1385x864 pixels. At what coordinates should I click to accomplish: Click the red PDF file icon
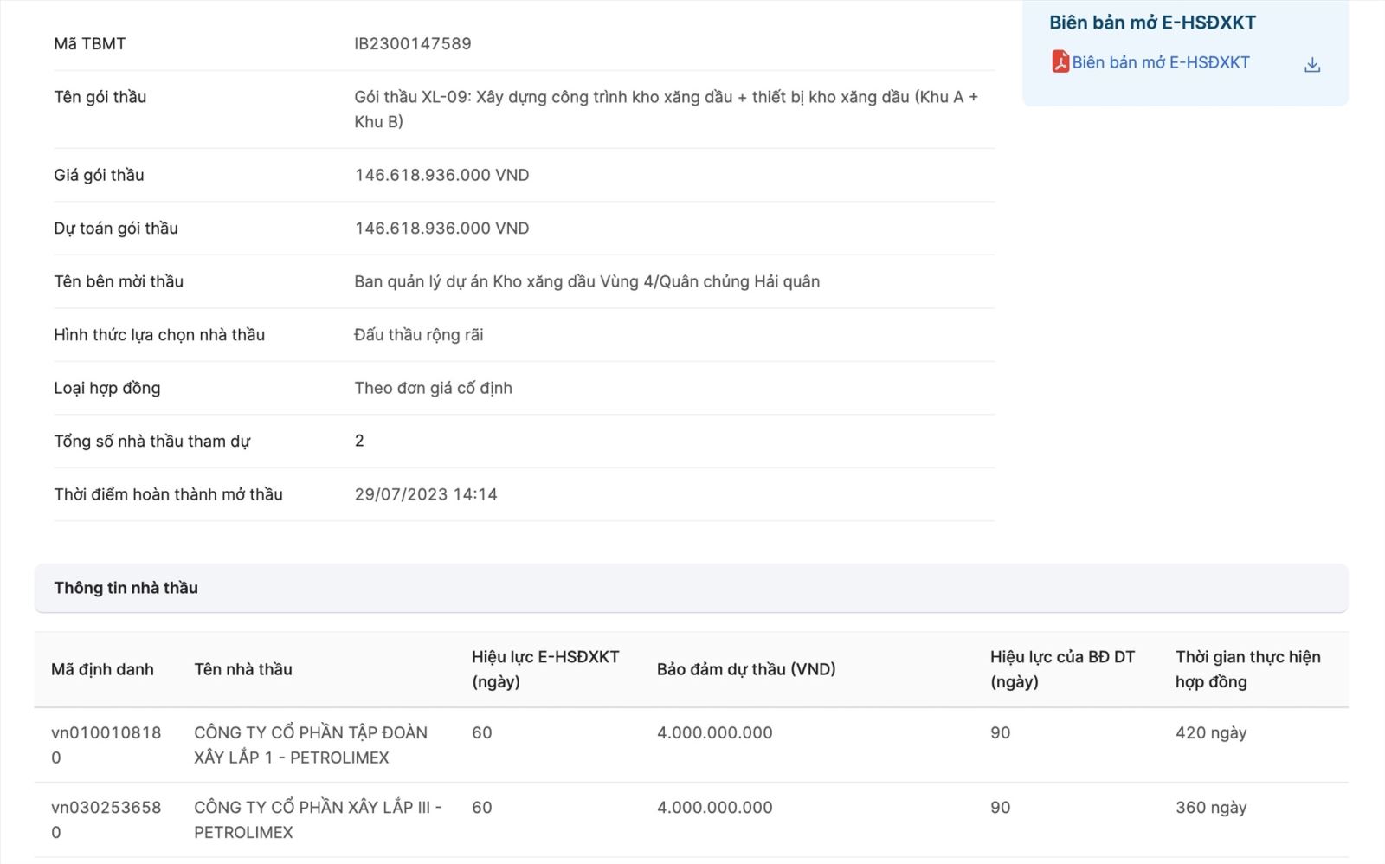coord(1060,61)
